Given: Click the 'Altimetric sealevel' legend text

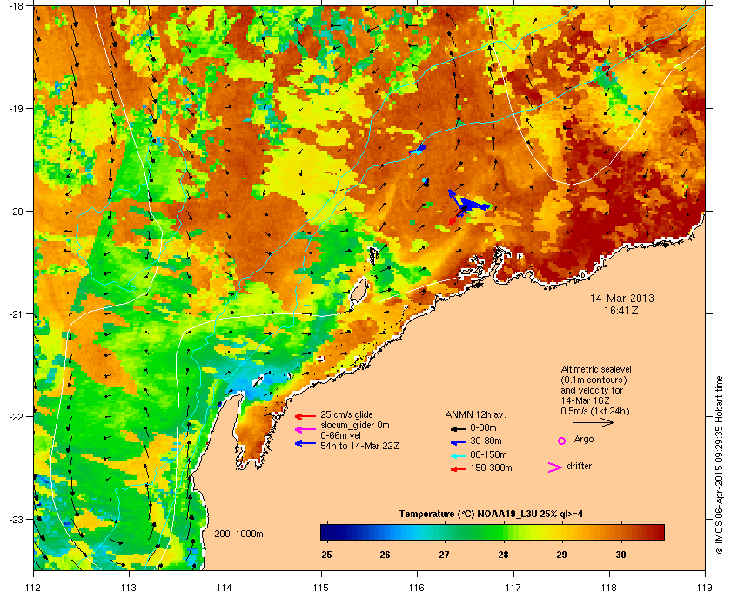Looking at the screenshot, I should [x=596, y=369].
